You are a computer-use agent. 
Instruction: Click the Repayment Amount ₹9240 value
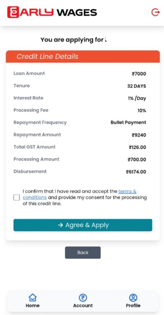[x=139, y=135]
